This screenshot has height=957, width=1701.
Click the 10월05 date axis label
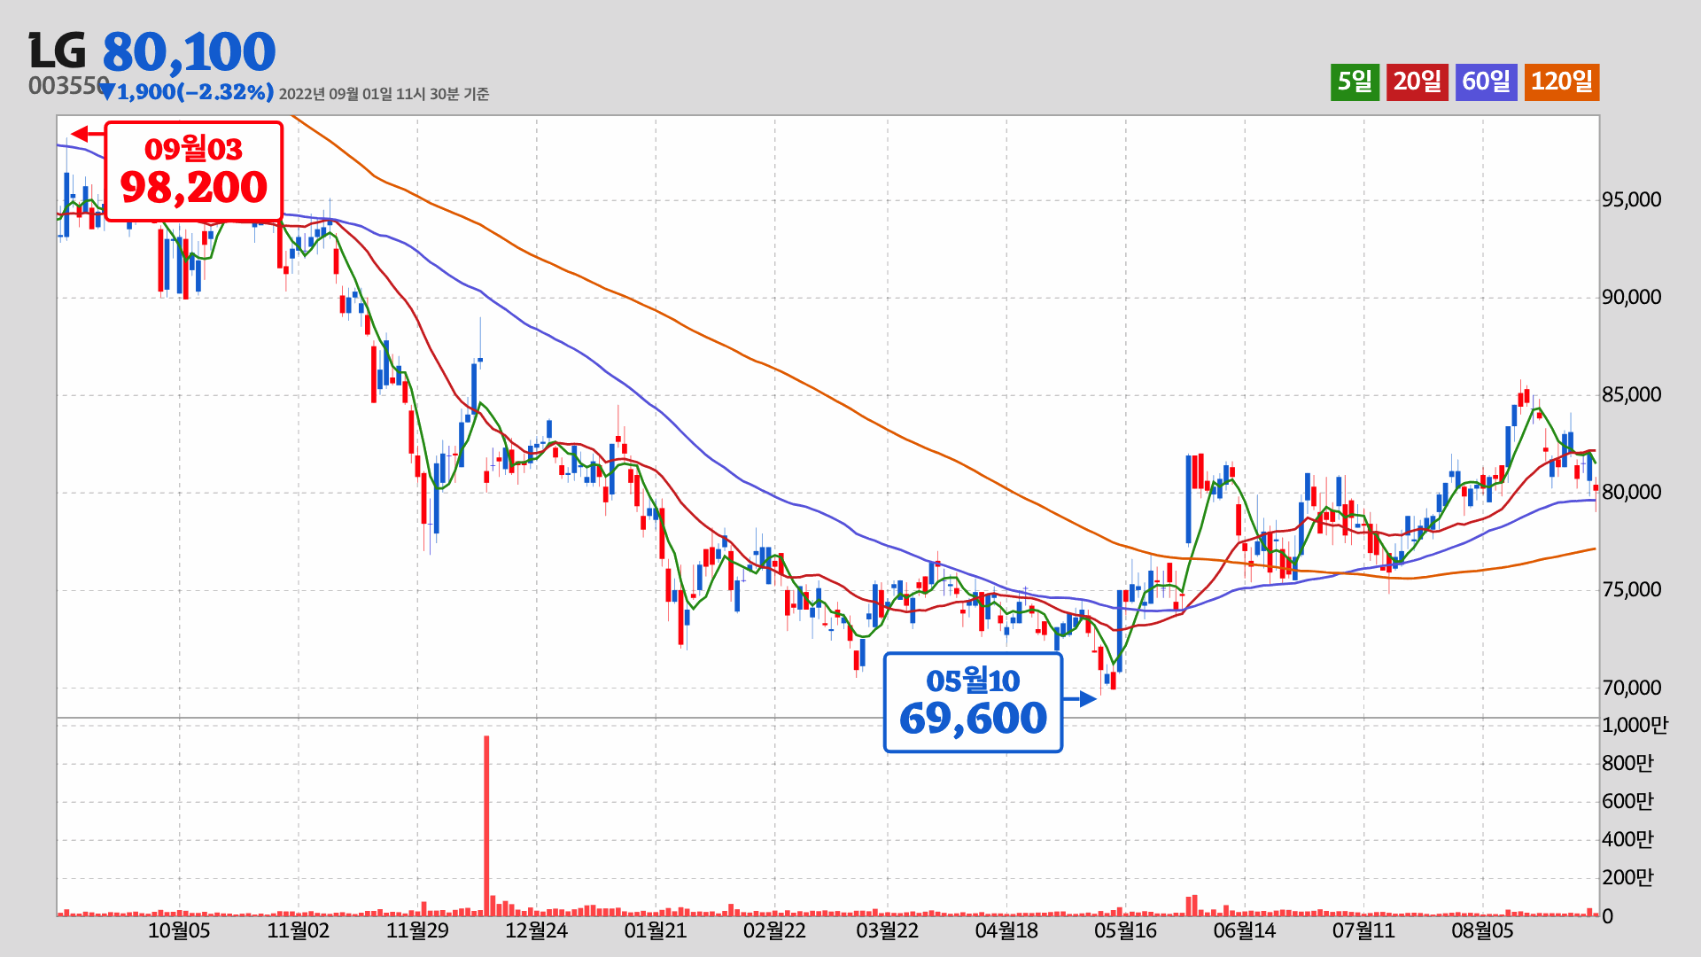(179, 930)
